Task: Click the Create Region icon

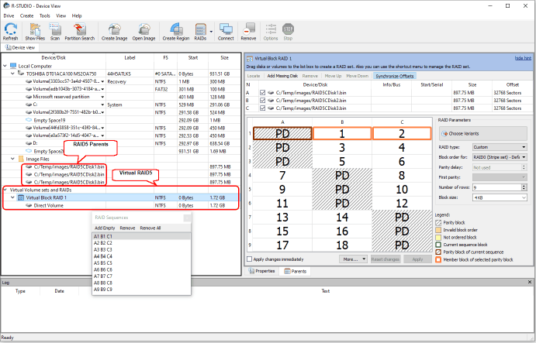Action: (176, 32)
